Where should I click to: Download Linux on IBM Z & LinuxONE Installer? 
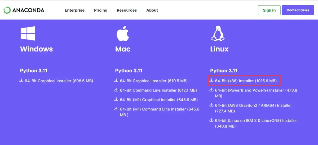[256, 123]
